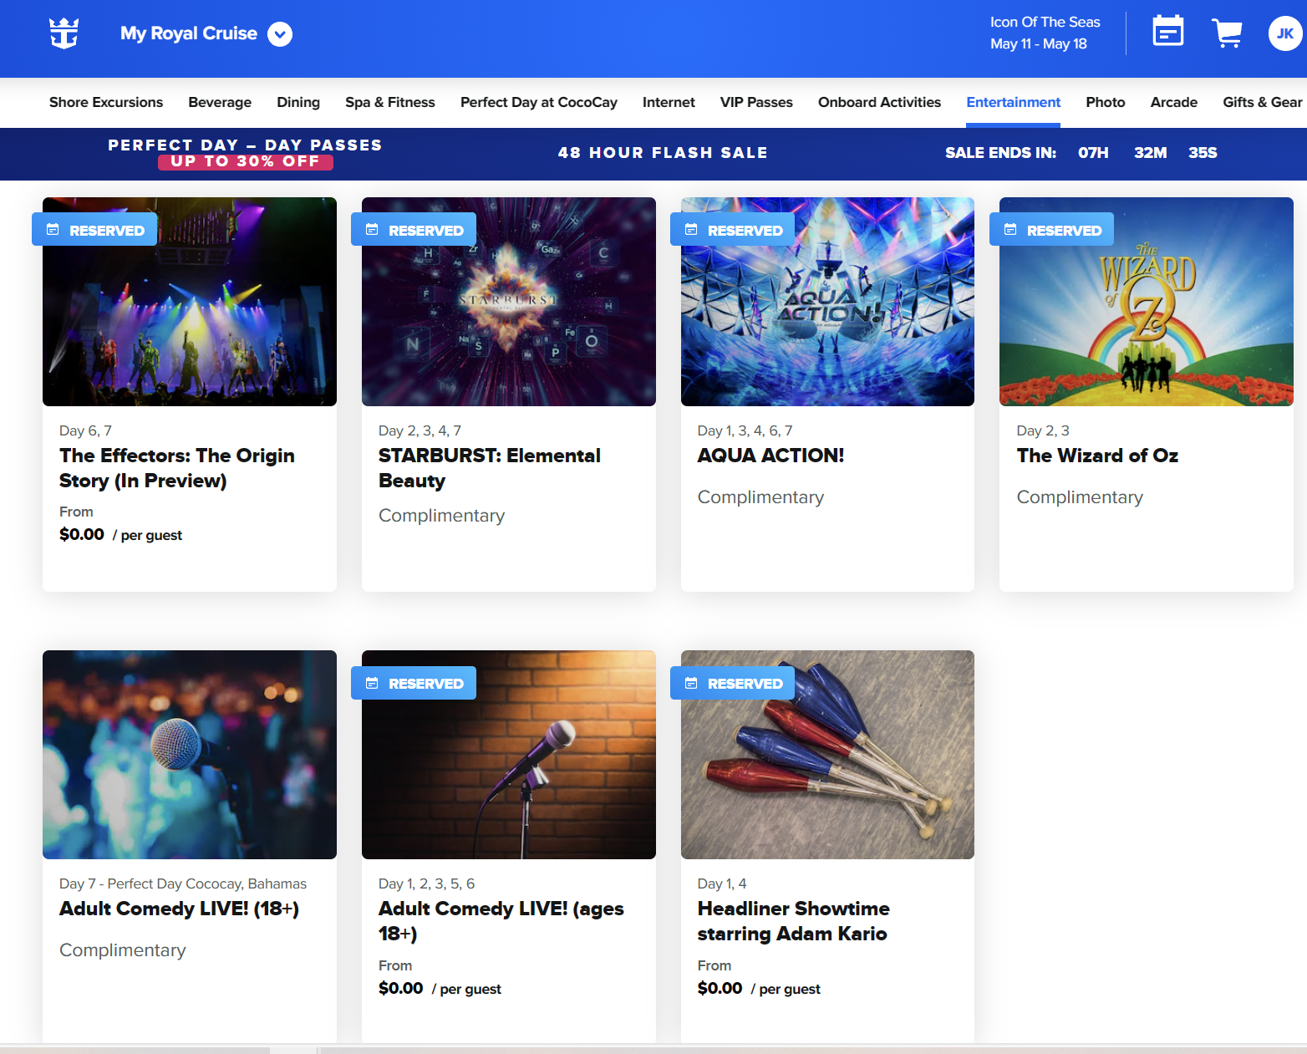Click $0.00 price on The Effectors card
Image resolution: width=1307 pixels, height=1054 pixels.
82,534
